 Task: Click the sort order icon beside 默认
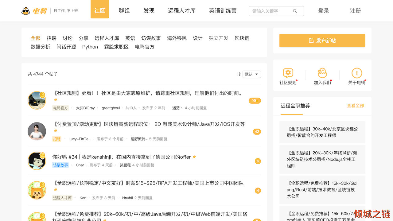tap(239, 74)
